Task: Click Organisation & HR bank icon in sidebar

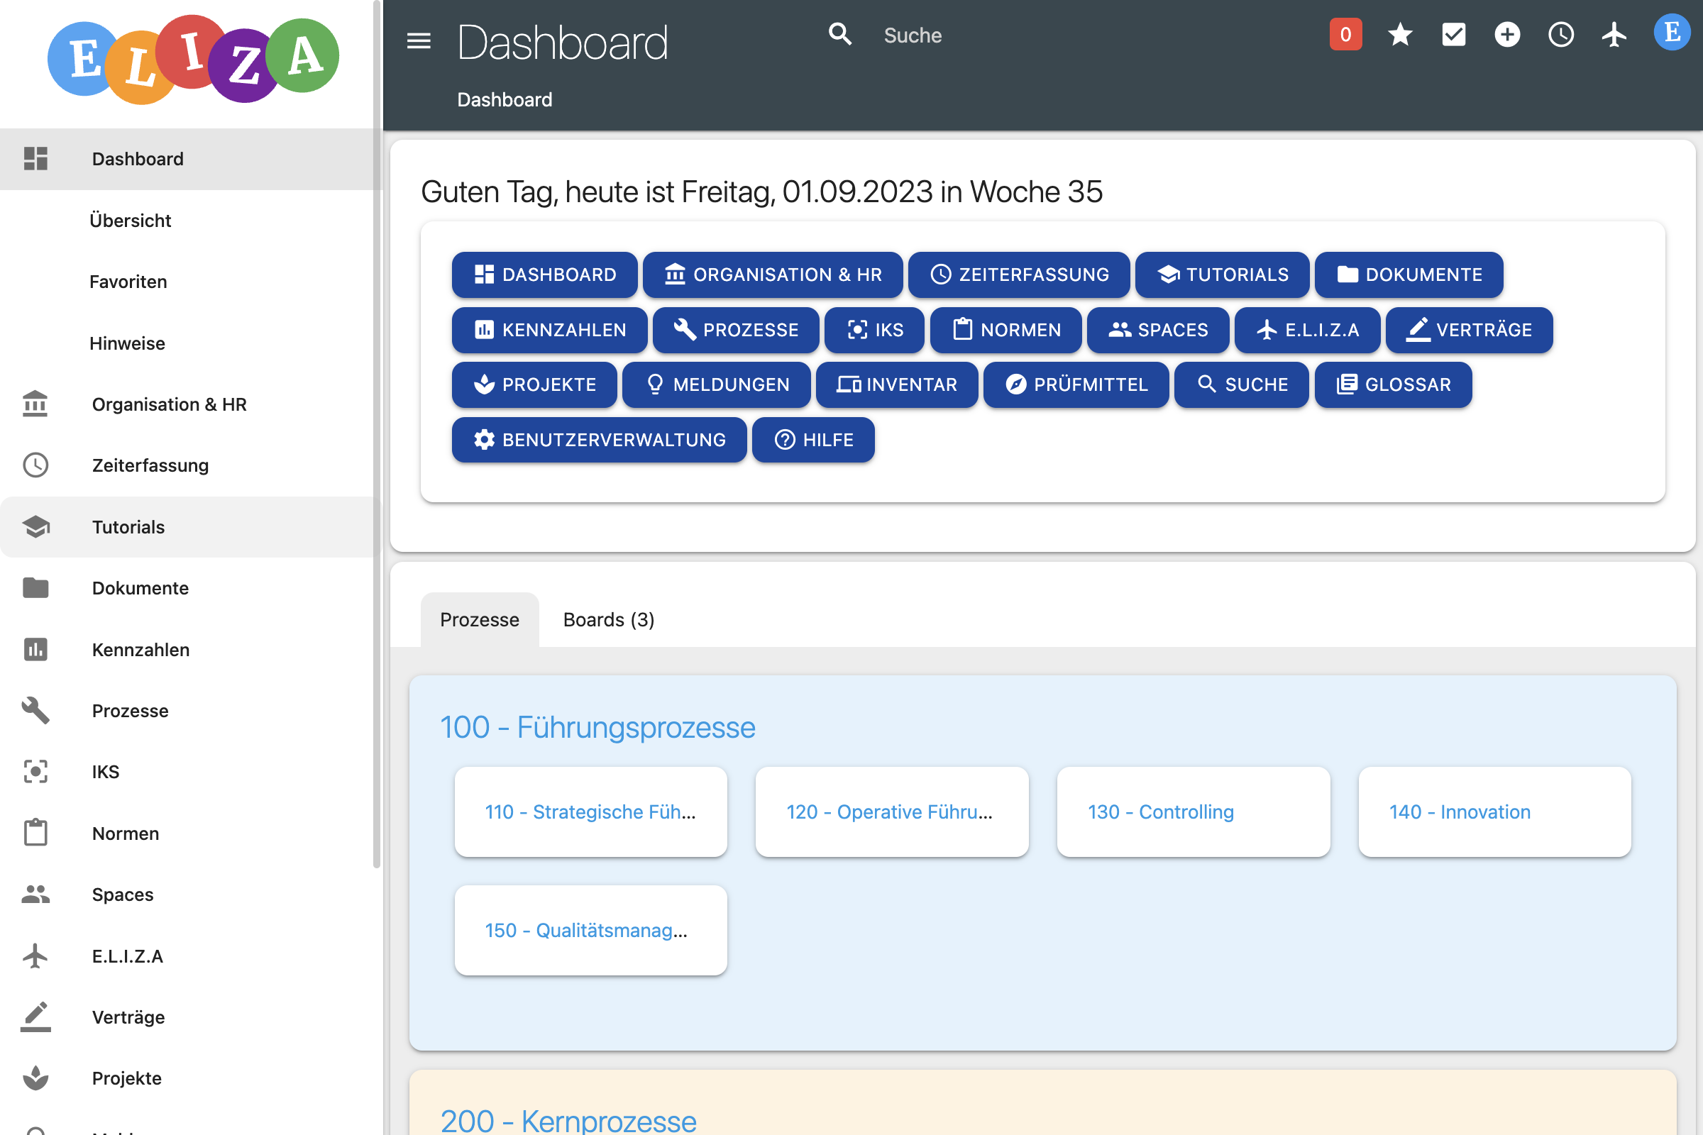Action: point(35,404)
